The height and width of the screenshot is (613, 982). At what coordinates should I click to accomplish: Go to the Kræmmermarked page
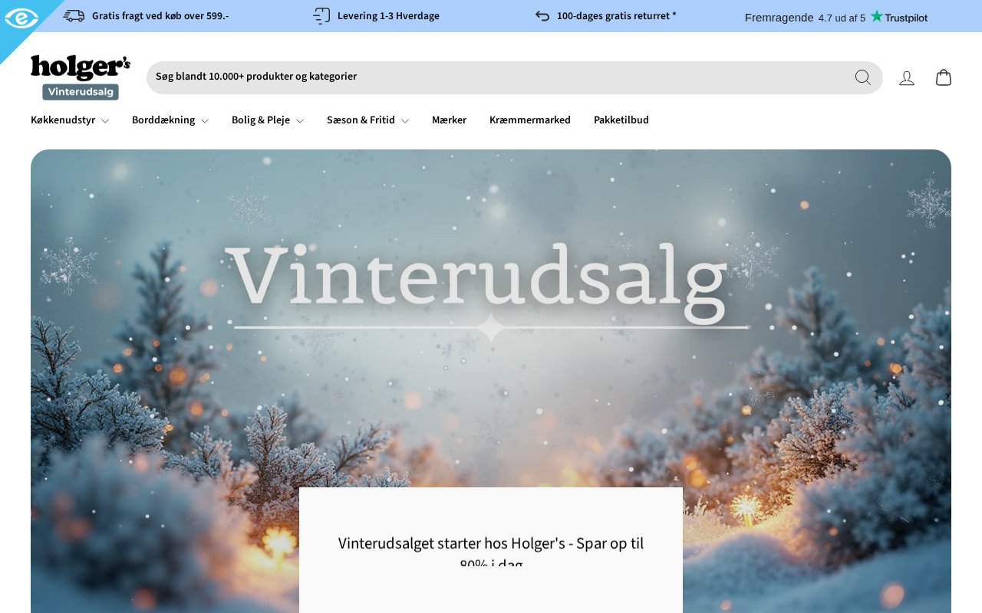pos(530,120)
